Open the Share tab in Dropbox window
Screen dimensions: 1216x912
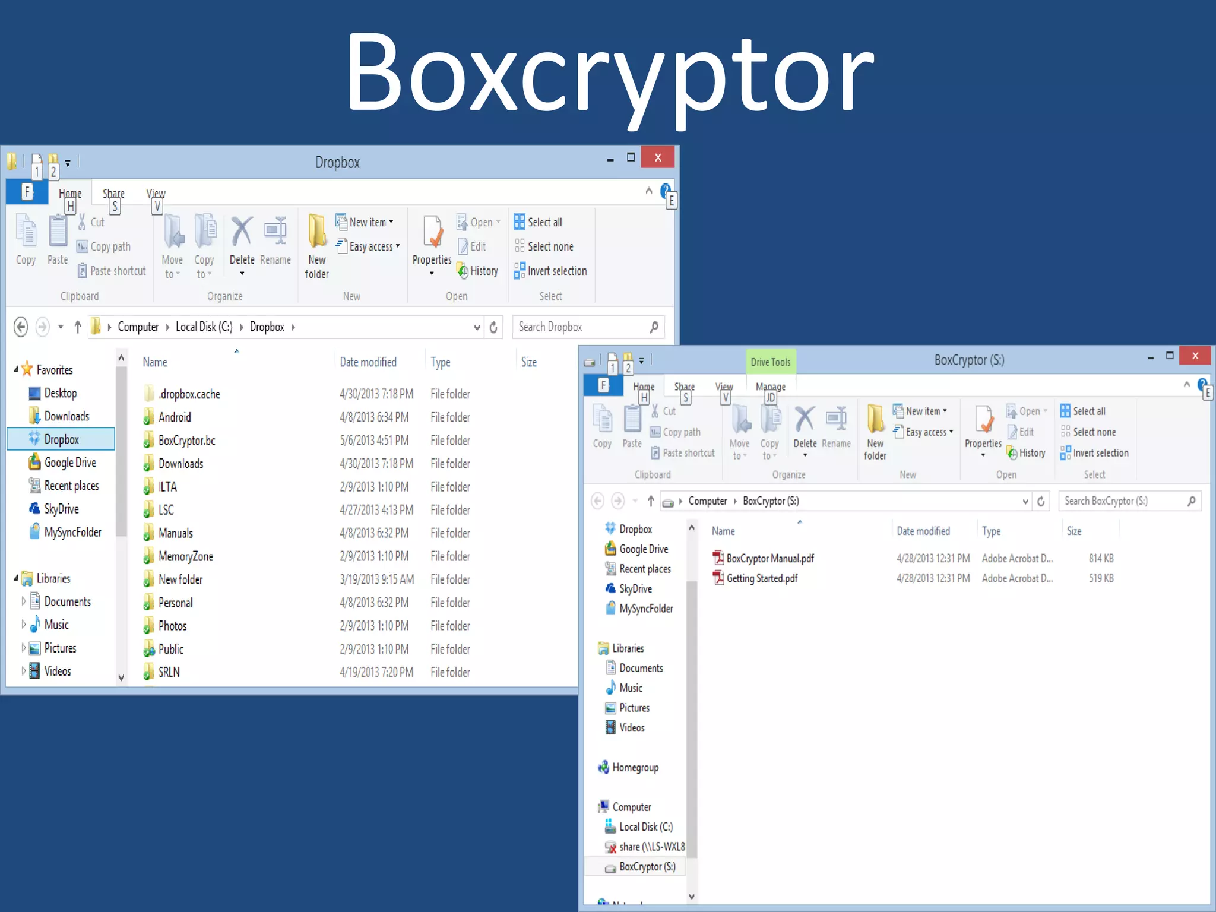pyautogui.click(x=113, y=193)
